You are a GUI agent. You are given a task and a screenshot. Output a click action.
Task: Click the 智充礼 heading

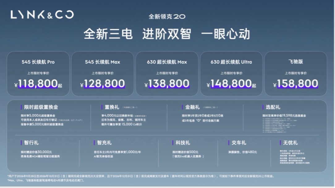tap(104, 143)
